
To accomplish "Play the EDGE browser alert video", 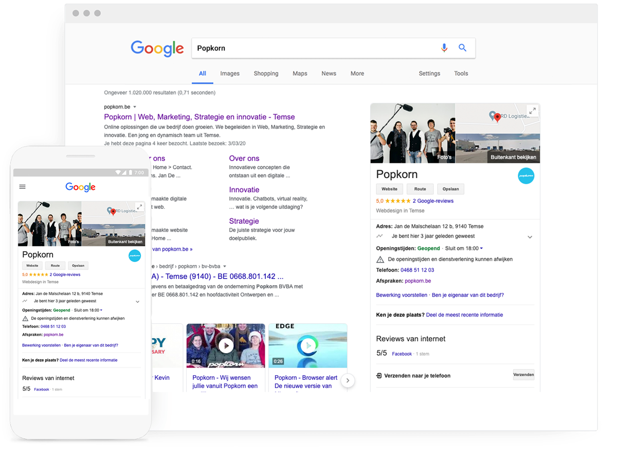I will point(308,345).
